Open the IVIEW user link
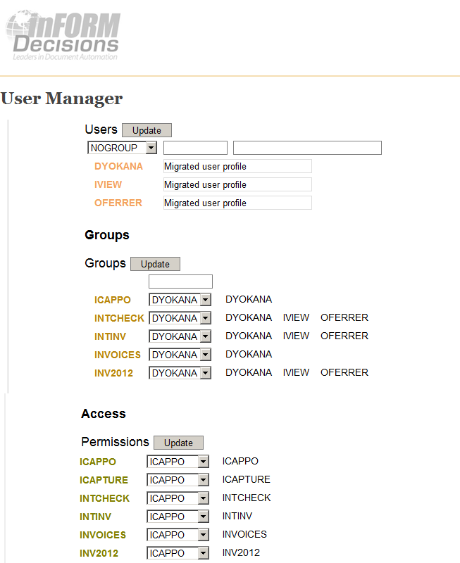Screen dimensions: 460x563 tap(108, 184)
